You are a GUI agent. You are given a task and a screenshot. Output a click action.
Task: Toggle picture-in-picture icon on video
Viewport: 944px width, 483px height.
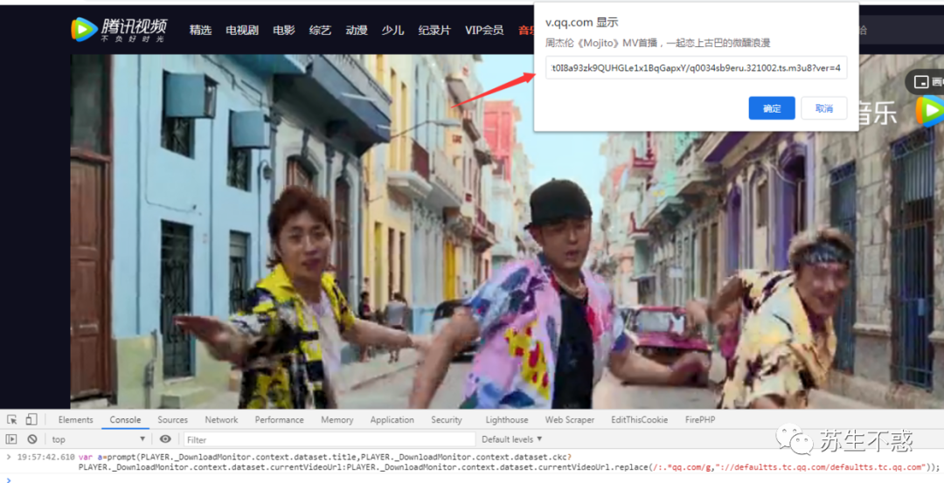click(920, 82)
